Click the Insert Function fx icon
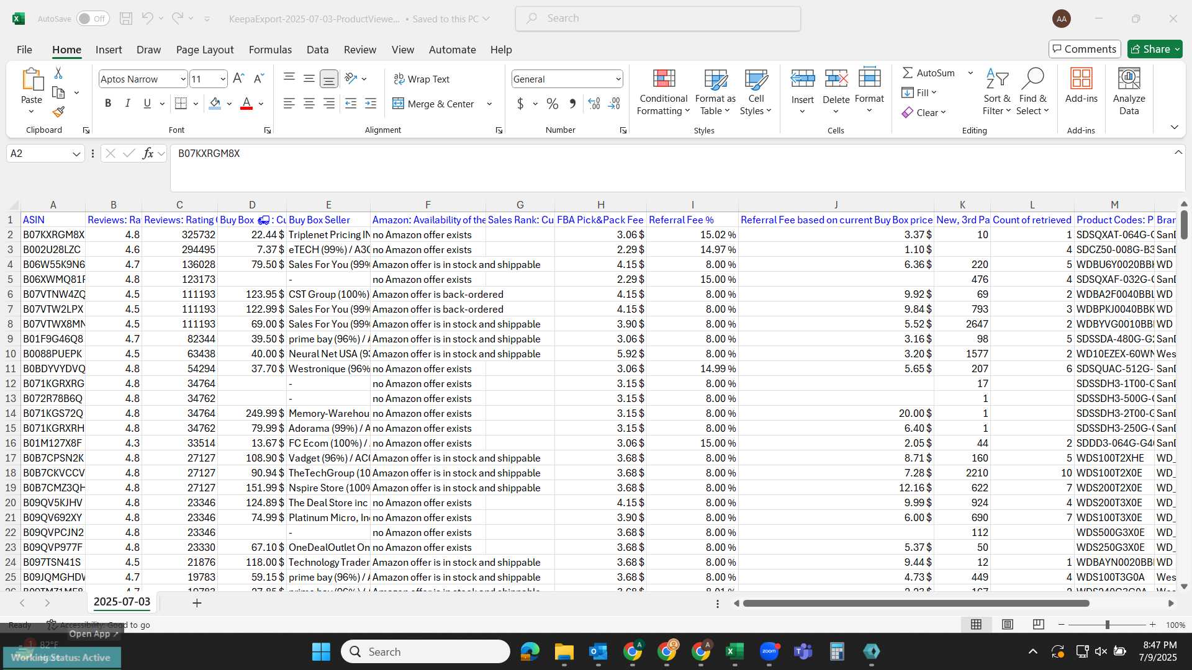This screenshot has height=670, width=1192. [x=148, y=153]
